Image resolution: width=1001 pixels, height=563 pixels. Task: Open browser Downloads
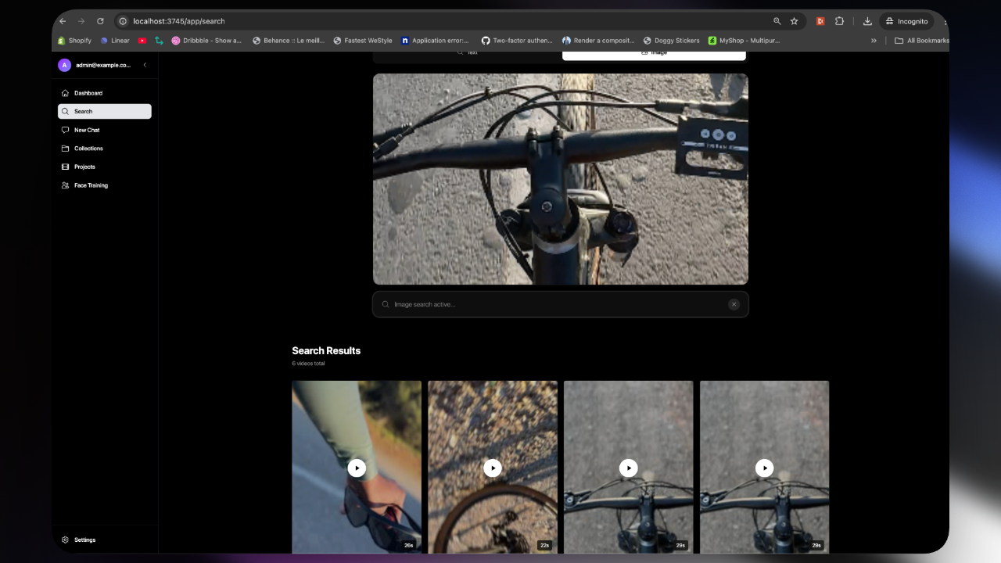point(867,21)
